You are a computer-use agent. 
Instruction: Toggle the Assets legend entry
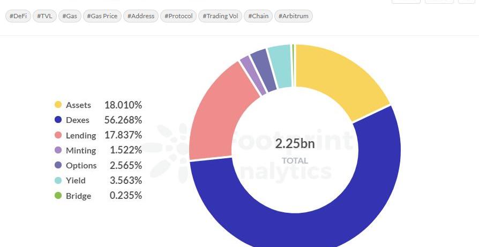(78, 105)
